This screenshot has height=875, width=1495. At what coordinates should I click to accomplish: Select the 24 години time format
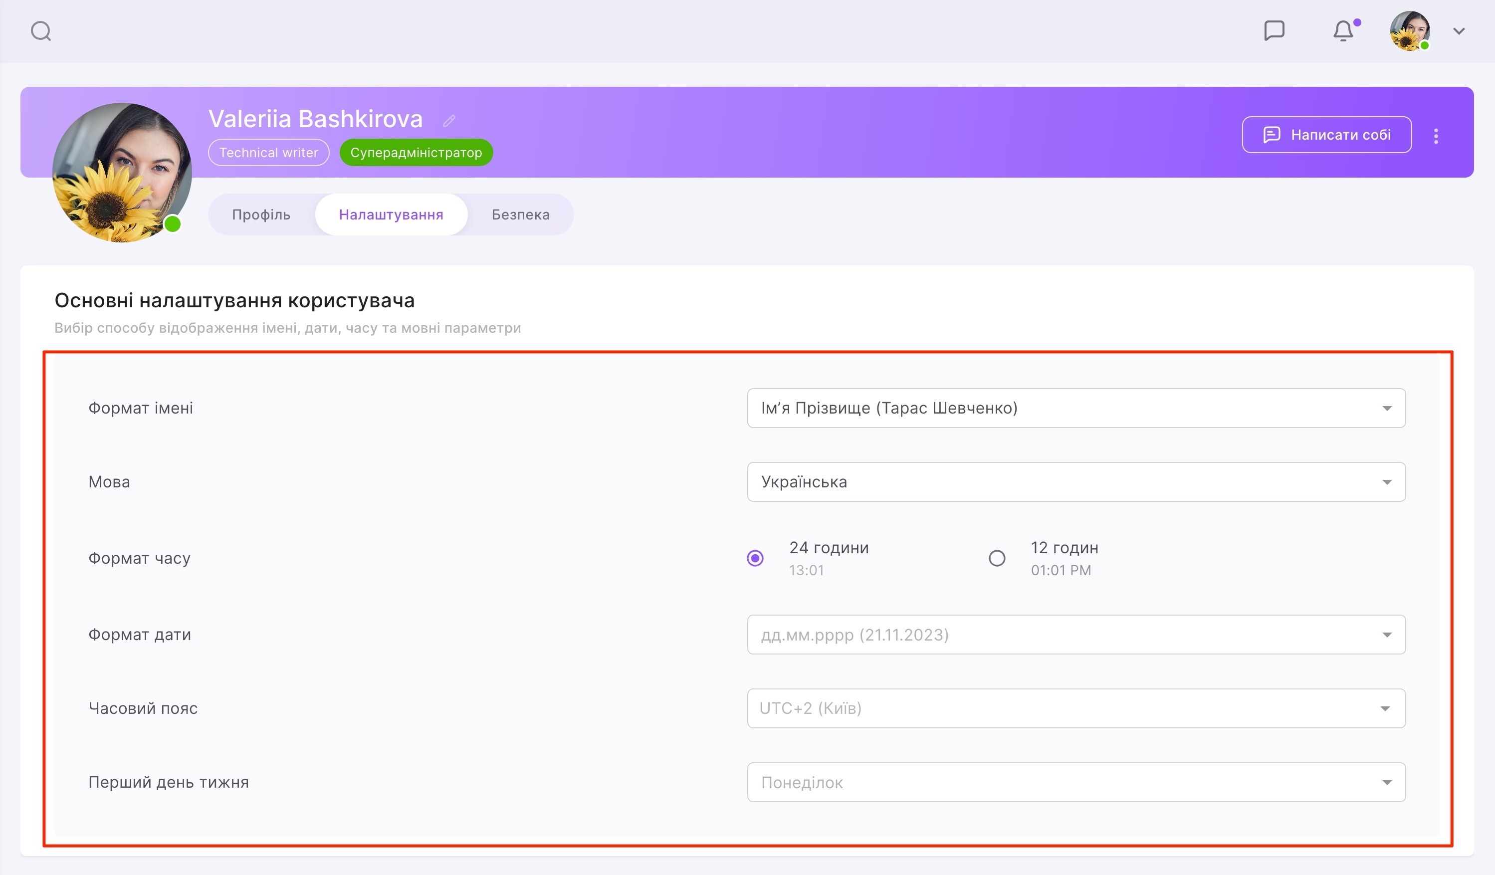tap(755, 558)
